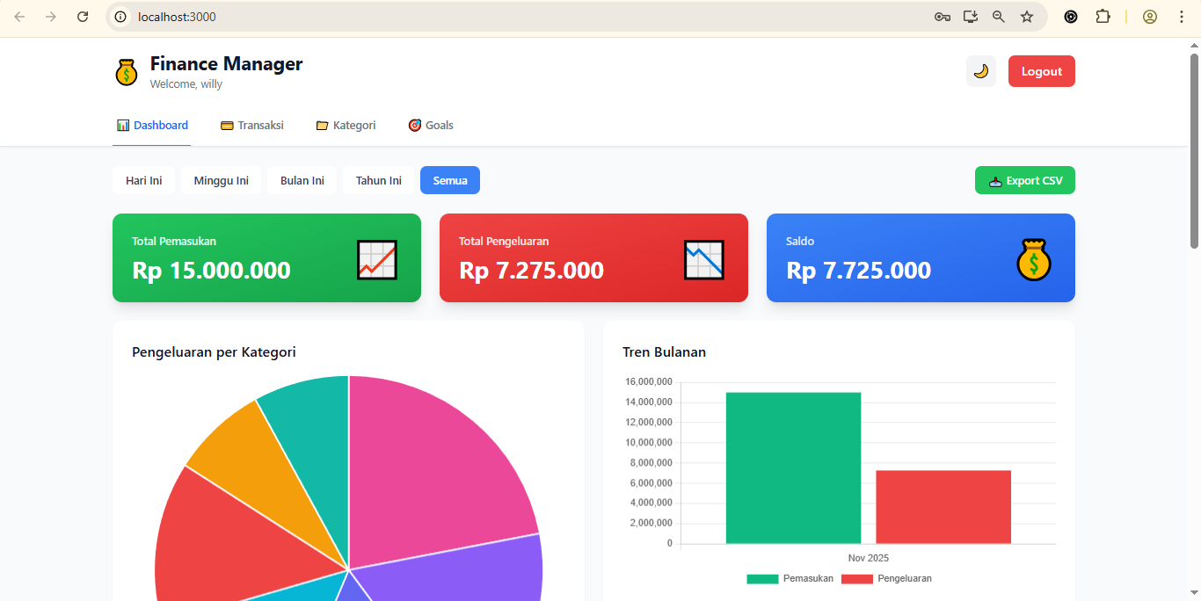The image size is (1201, 601).
Task: Open the Chrome three-dot menu
Action: [1181, 16]
